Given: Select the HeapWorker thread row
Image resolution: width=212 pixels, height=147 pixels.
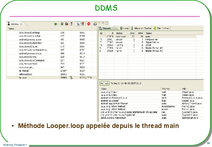Looking at the screenshot, I should point(147,39).
